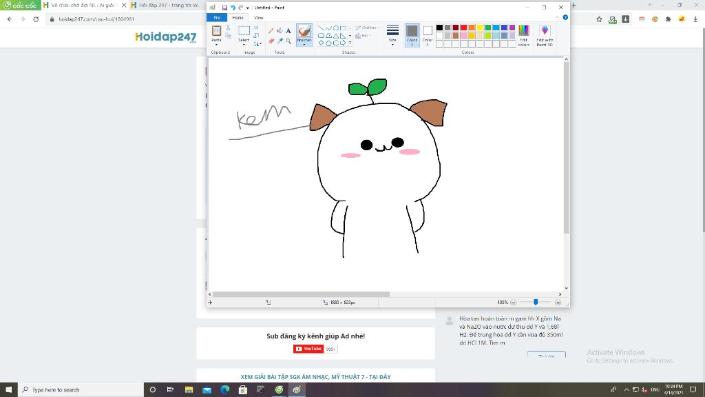
Task: Open File Explorer from the taskbar
Action: (189, 390)
